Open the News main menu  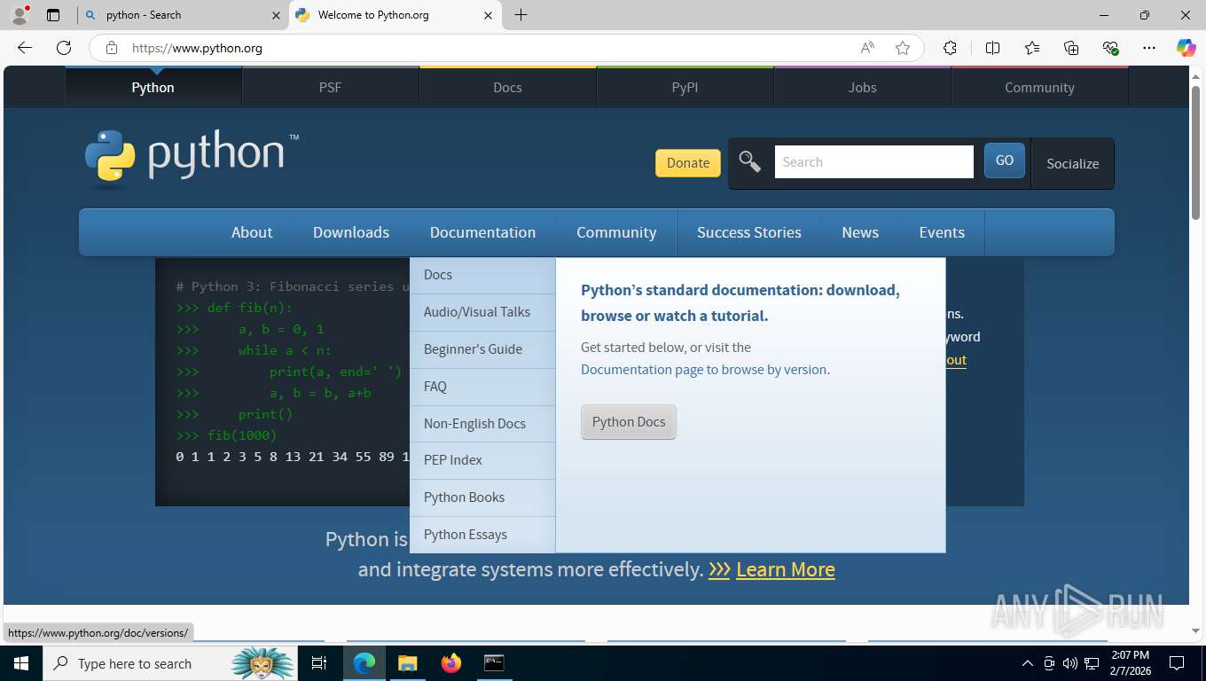click(860, 232)
